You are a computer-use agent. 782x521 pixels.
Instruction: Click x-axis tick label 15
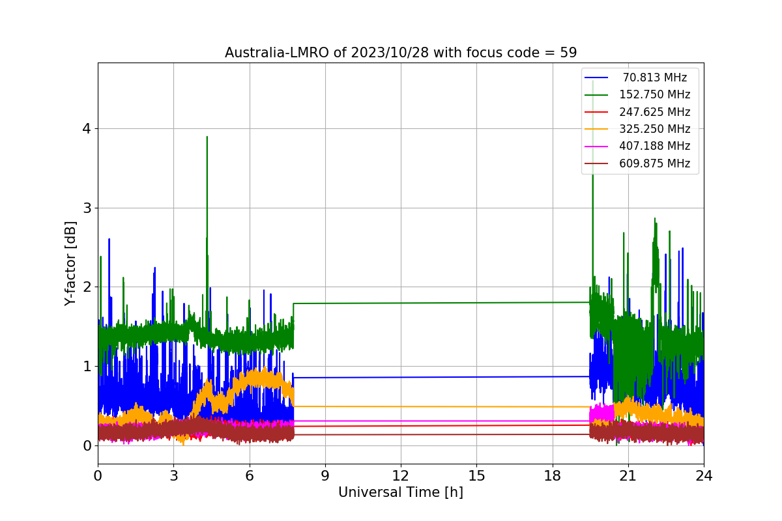click(x=476, y=476)
